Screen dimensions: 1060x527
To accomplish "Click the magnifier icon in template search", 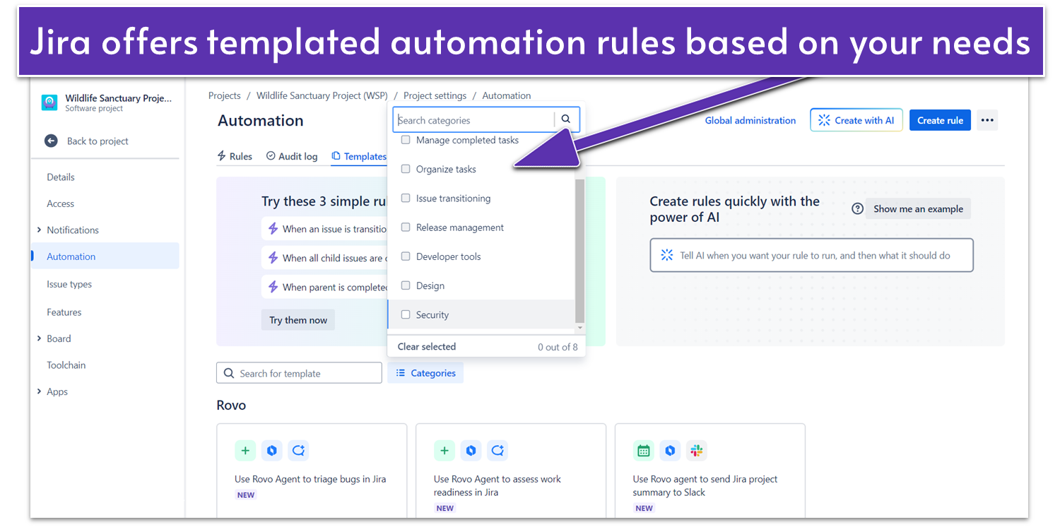I will click(229, 373).
